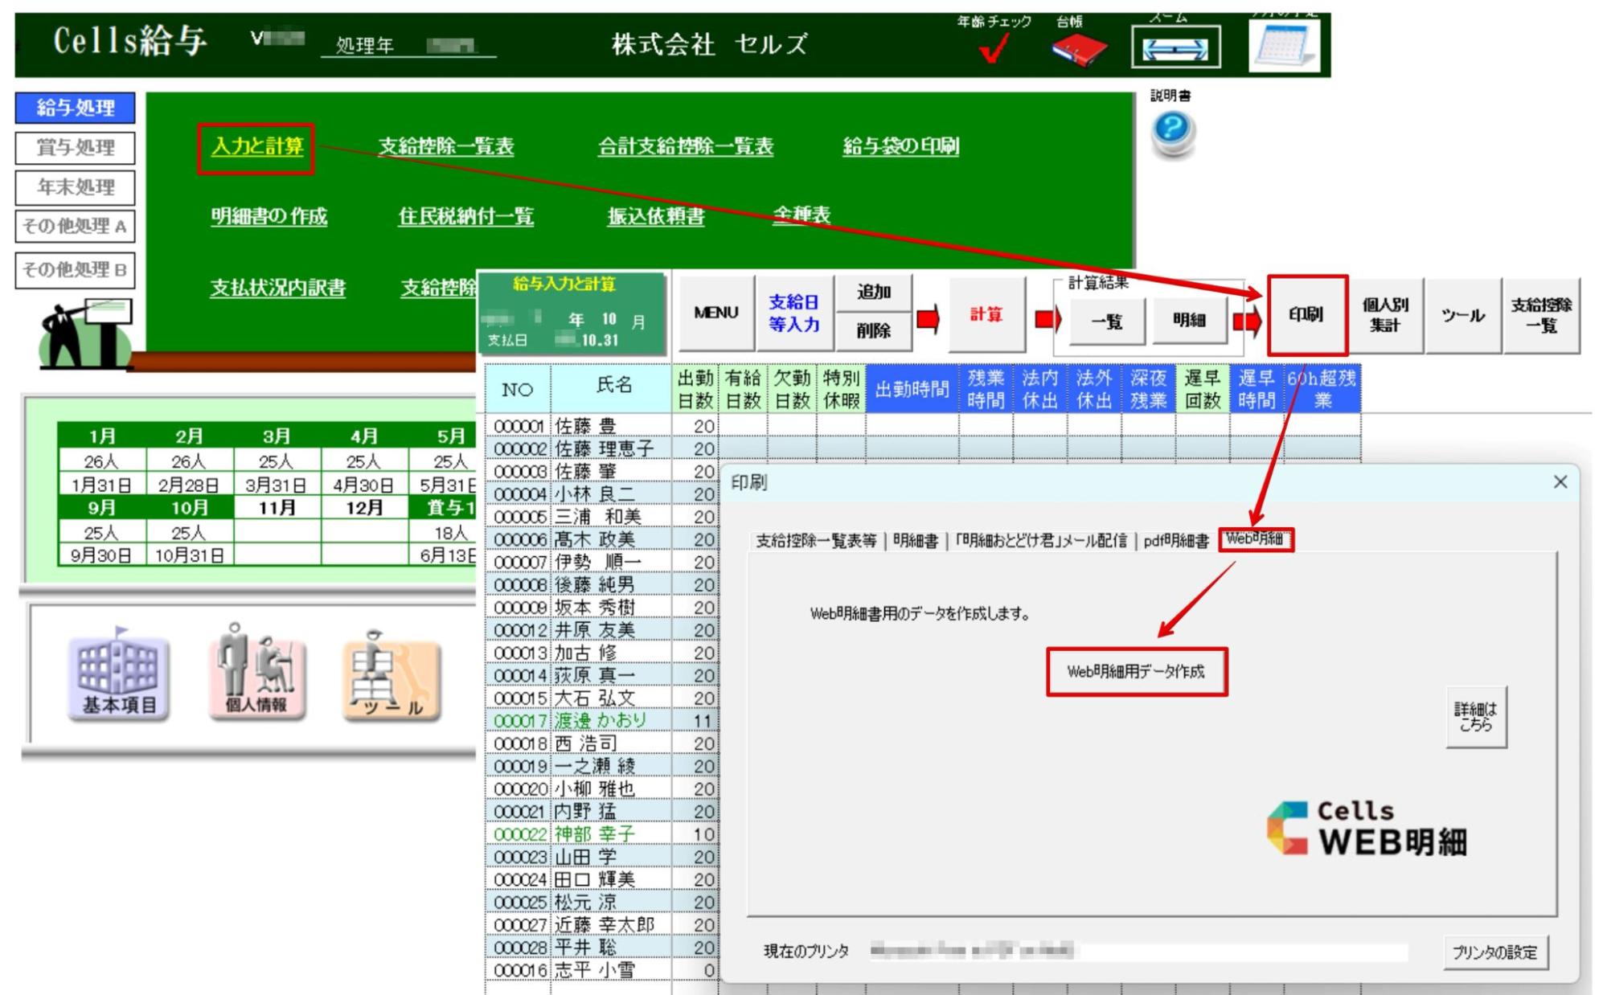Viewport: 1607px width, 995px height.
Task: Switch to 支給控除一覧表等 tab
Action: point(816,542)
